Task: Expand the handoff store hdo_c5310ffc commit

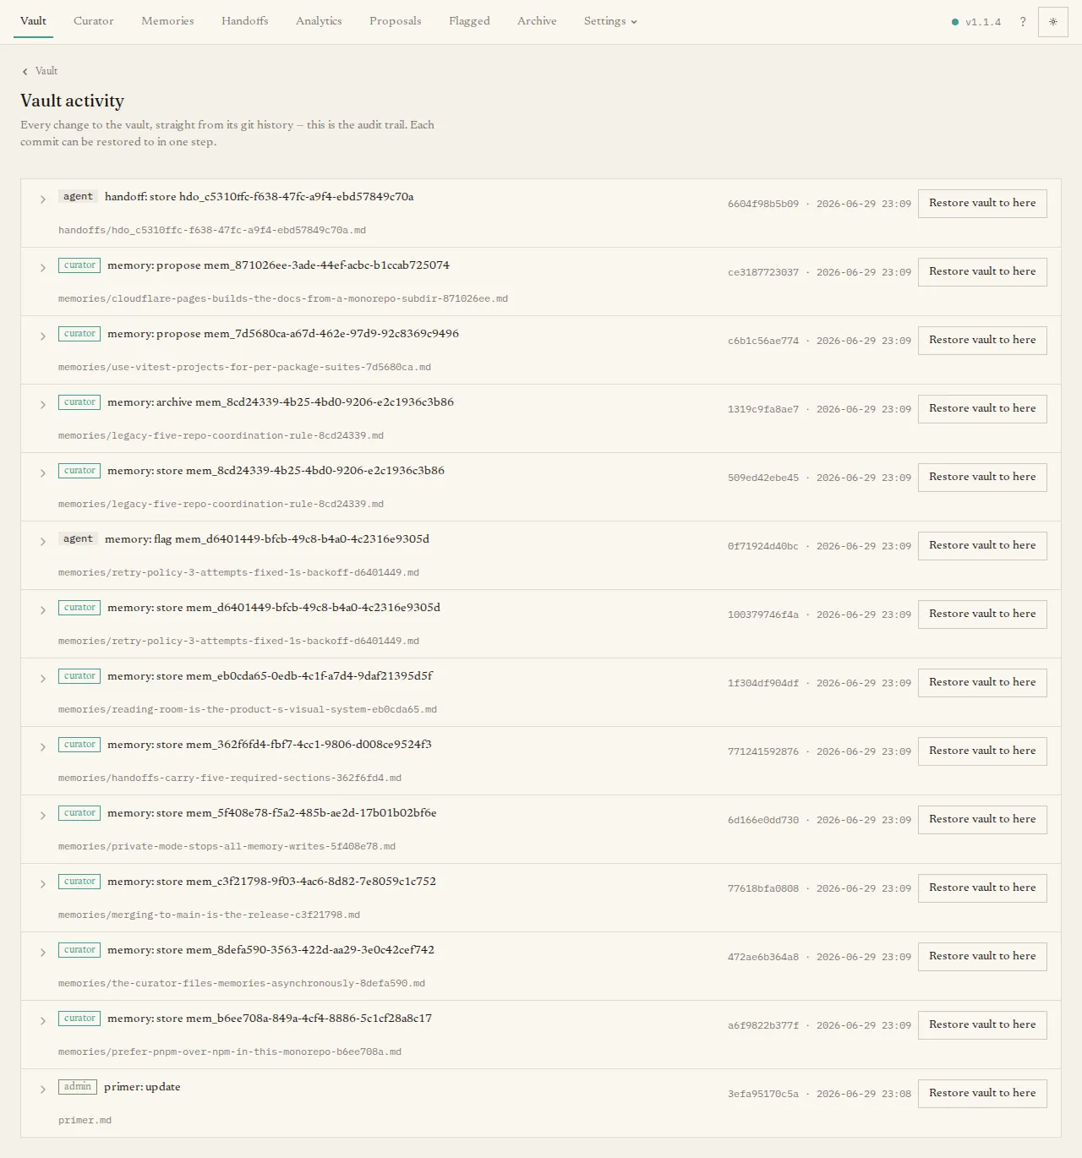Action: tap(42, 199)
